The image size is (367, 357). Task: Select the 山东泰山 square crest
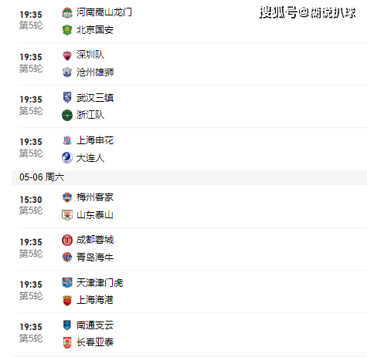tap(67, 215)
